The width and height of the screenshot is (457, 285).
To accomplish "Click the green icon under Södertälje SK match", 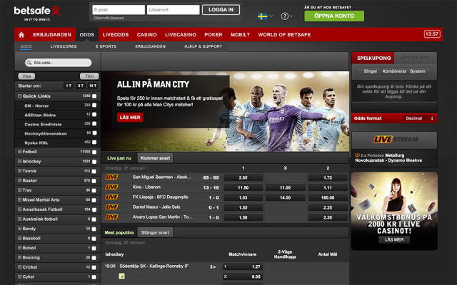I will 122,276.
